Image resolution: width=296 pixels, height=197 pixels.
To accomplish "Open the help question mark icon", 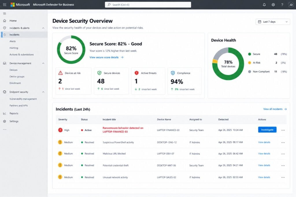I will (x=282, y=5).
